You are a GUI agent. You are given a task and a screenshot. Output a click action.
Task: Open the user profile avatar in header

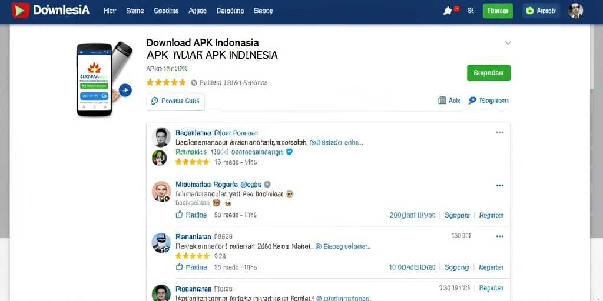(x=575, y=11)
